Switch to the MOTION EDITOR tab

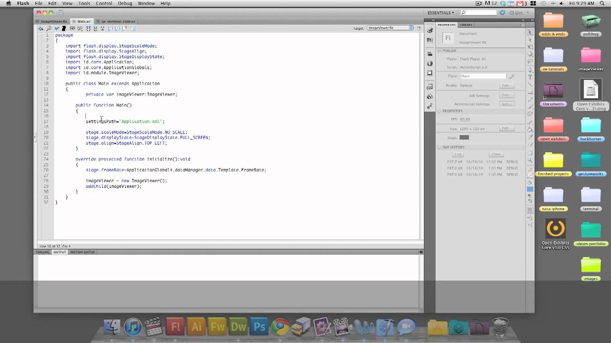83,252
